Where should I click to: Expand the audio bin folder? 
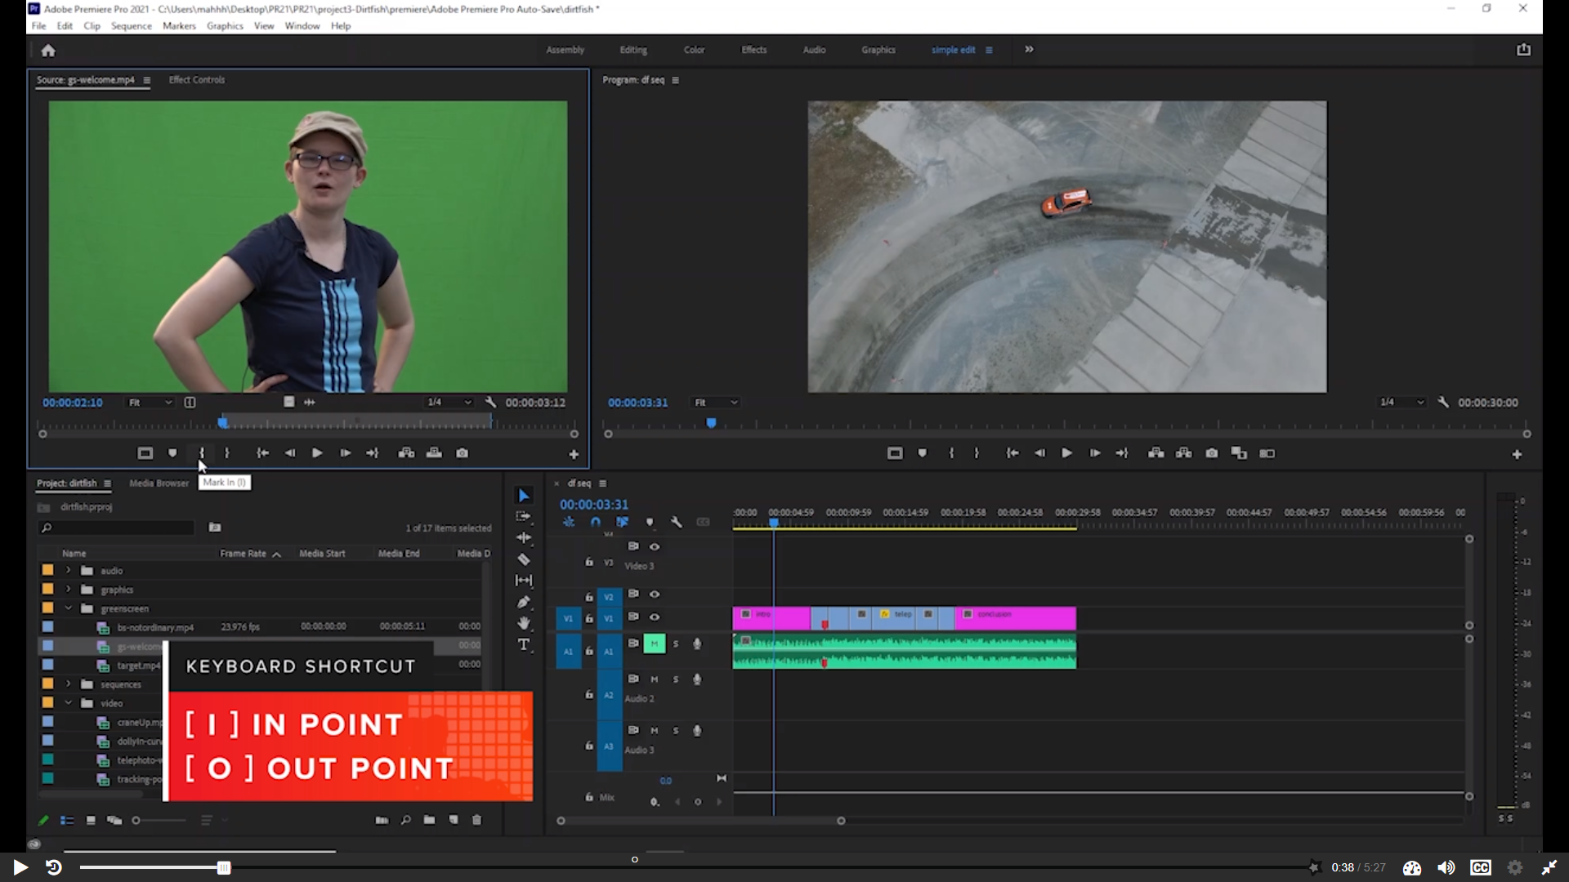tap(69, 570)
